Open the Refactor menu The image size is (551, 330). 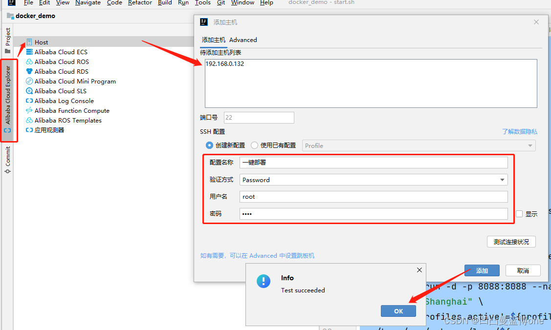click(140, 2)
